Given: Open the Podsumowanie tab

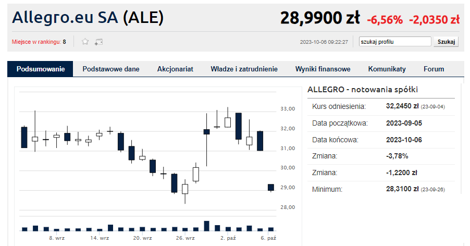Looking at the screenshot, I should click(x=40, y=69).
